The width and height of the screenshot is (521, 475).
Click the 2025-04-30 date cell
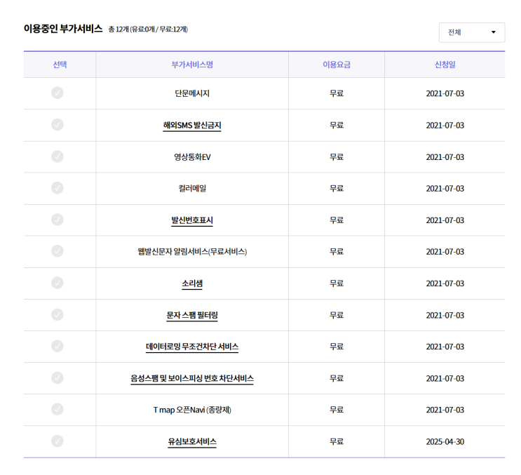(x=445, y=442)
